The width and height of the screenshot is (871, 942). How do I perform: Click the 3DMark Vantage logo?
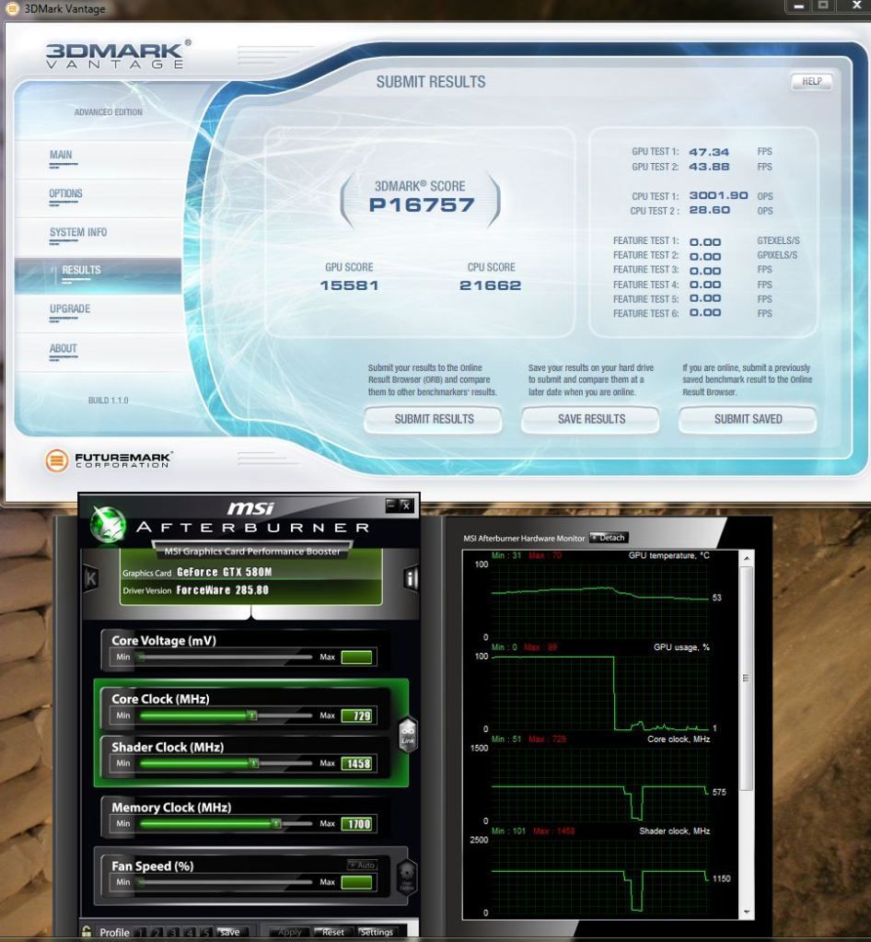(119, 54)
